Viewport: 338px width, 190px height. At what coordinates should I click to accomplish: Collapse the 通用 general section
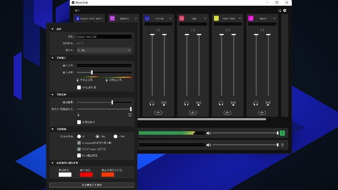[52, 29]
